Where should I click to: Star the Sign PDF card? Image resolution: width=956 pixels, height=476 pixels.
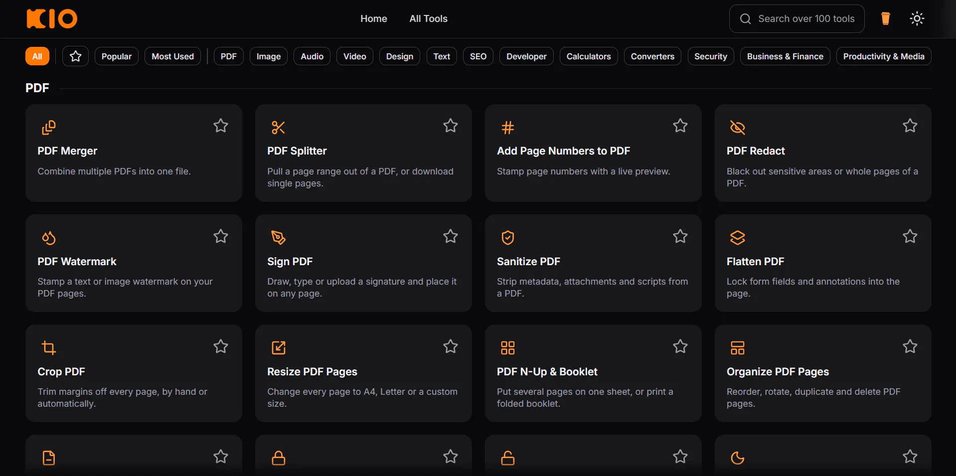pos(451,236)
